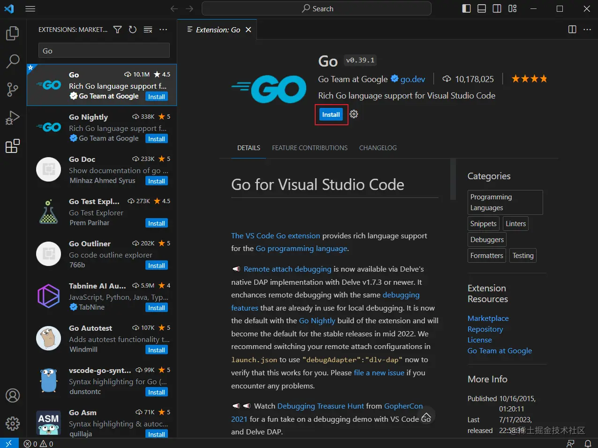Switch to the Changelog tab

click(x=378, y=148)
